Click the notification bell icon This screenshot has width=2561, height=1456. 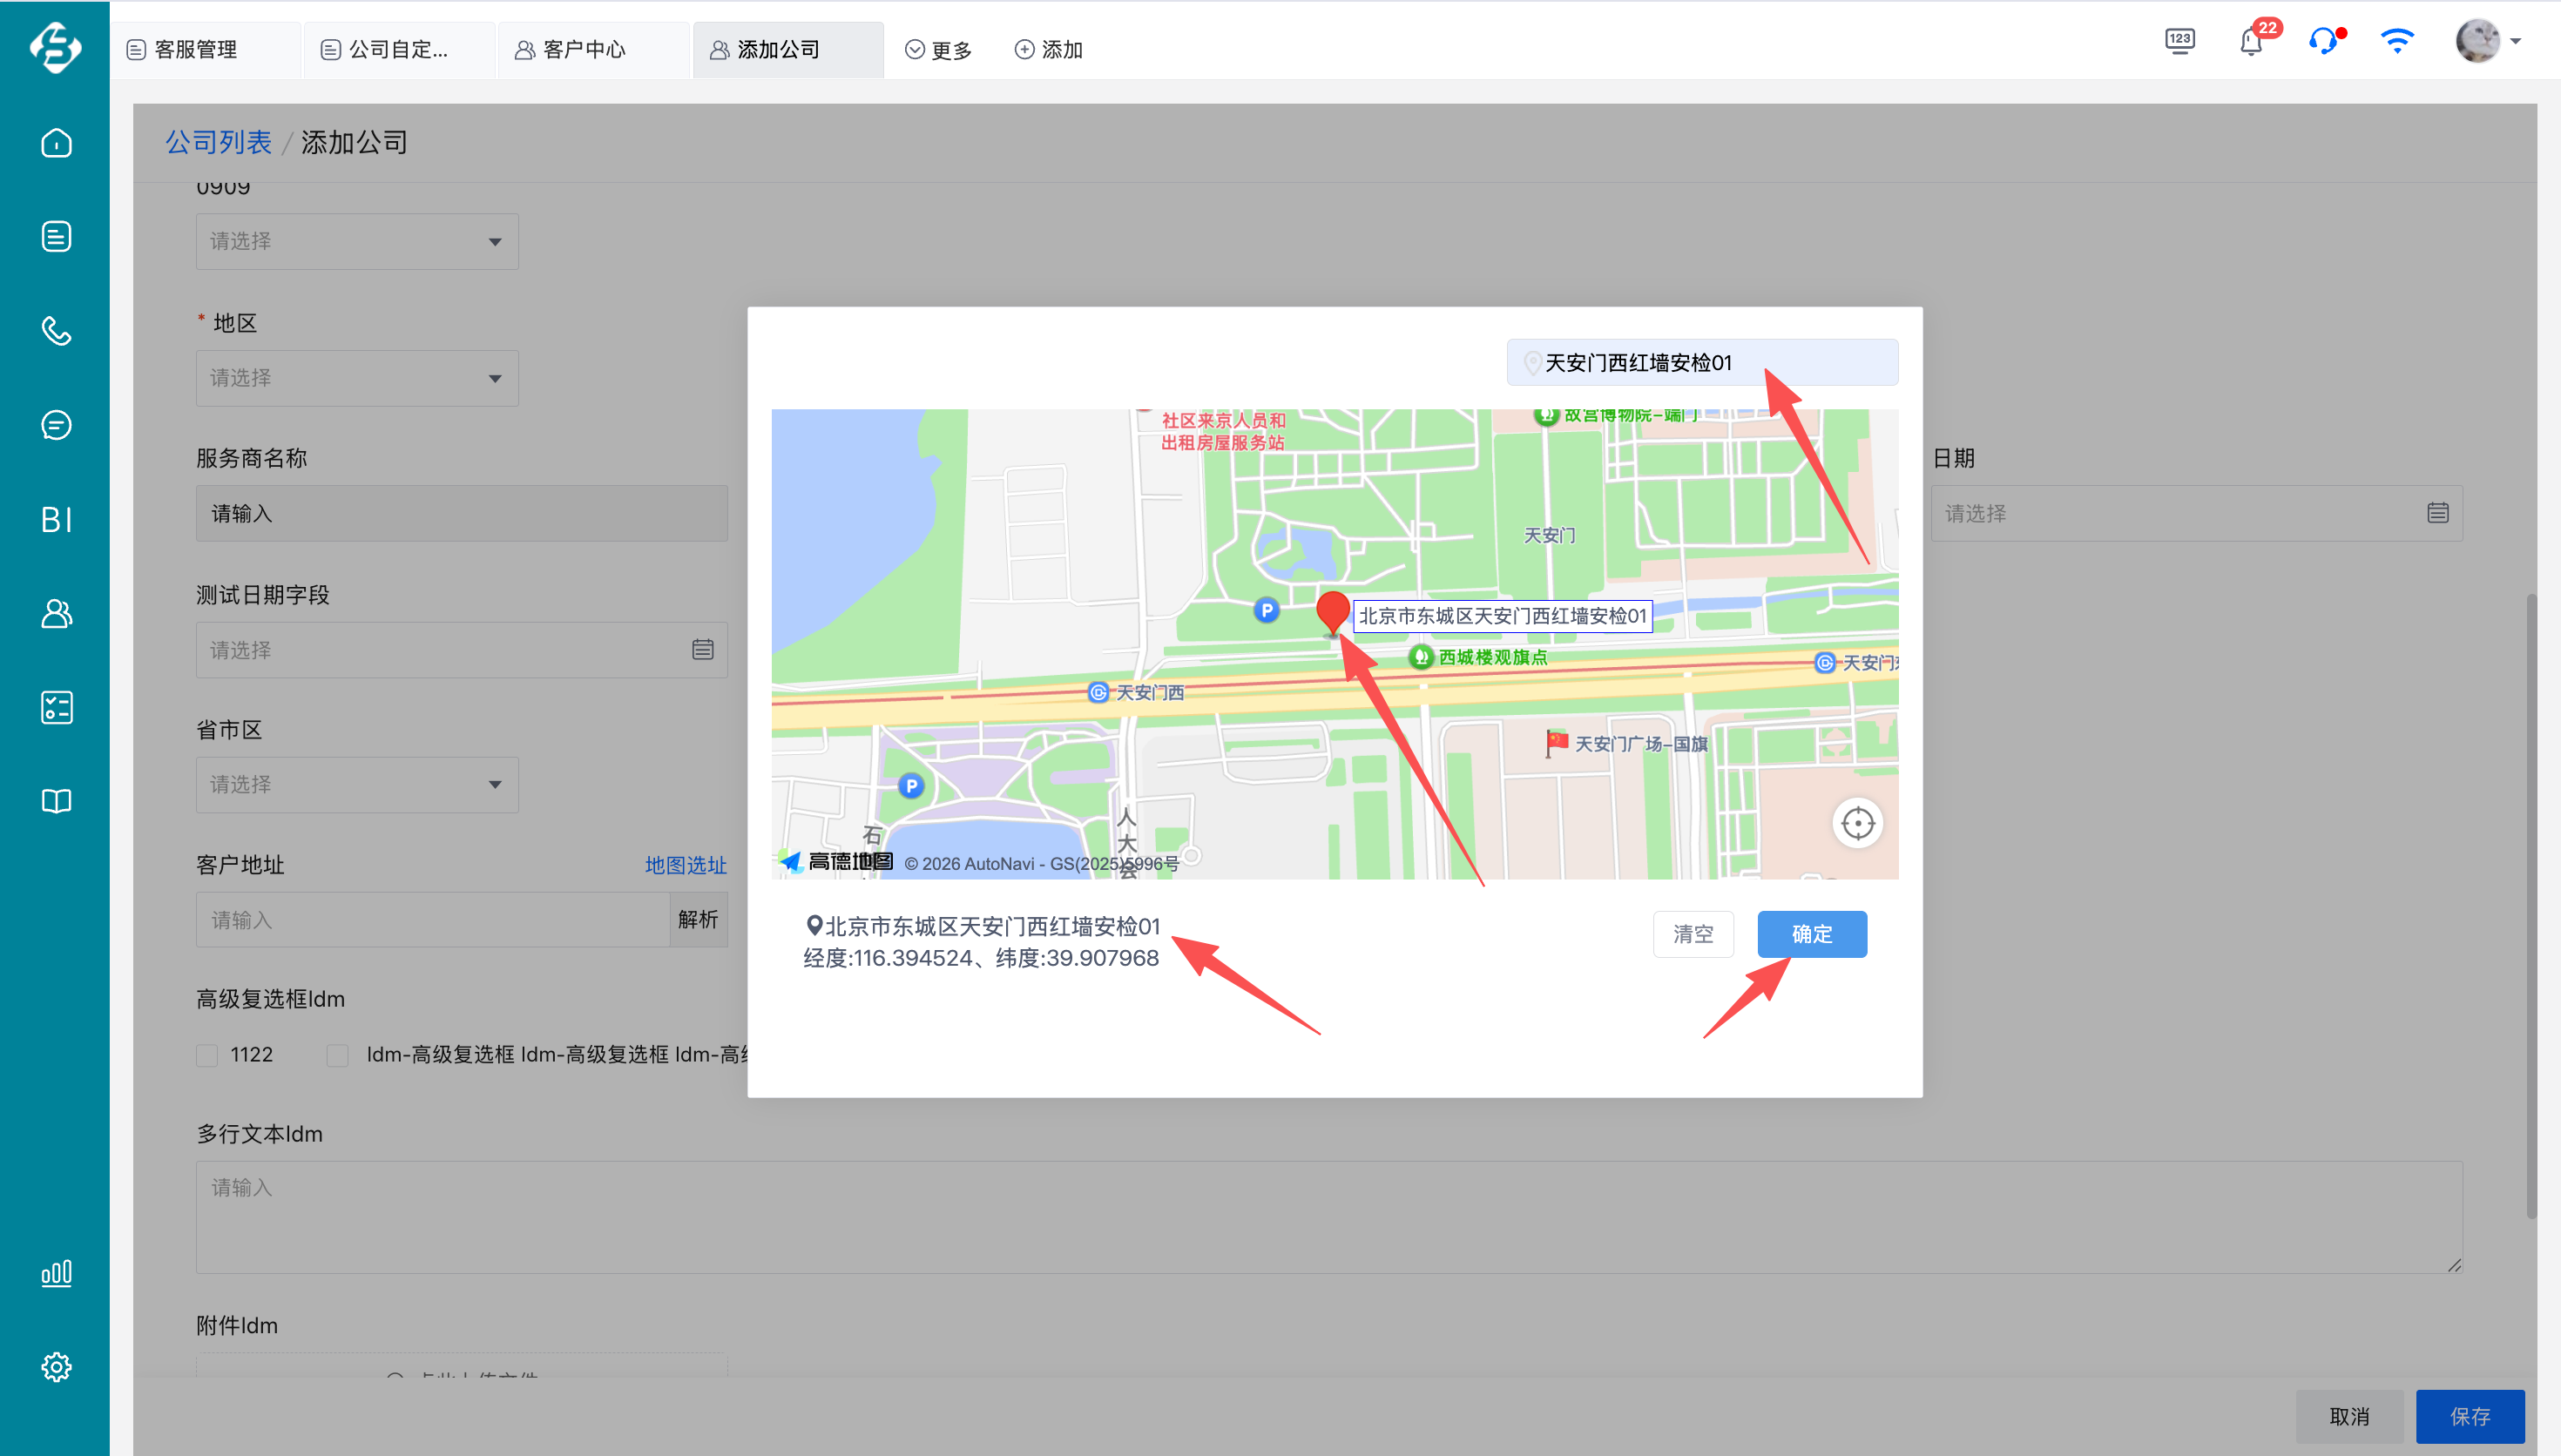click(2250, 43)
